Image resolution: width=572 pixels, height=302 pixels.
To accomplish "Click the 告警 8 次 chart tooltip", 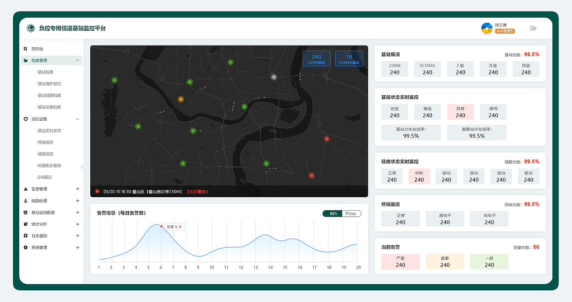I will point(174,227).
